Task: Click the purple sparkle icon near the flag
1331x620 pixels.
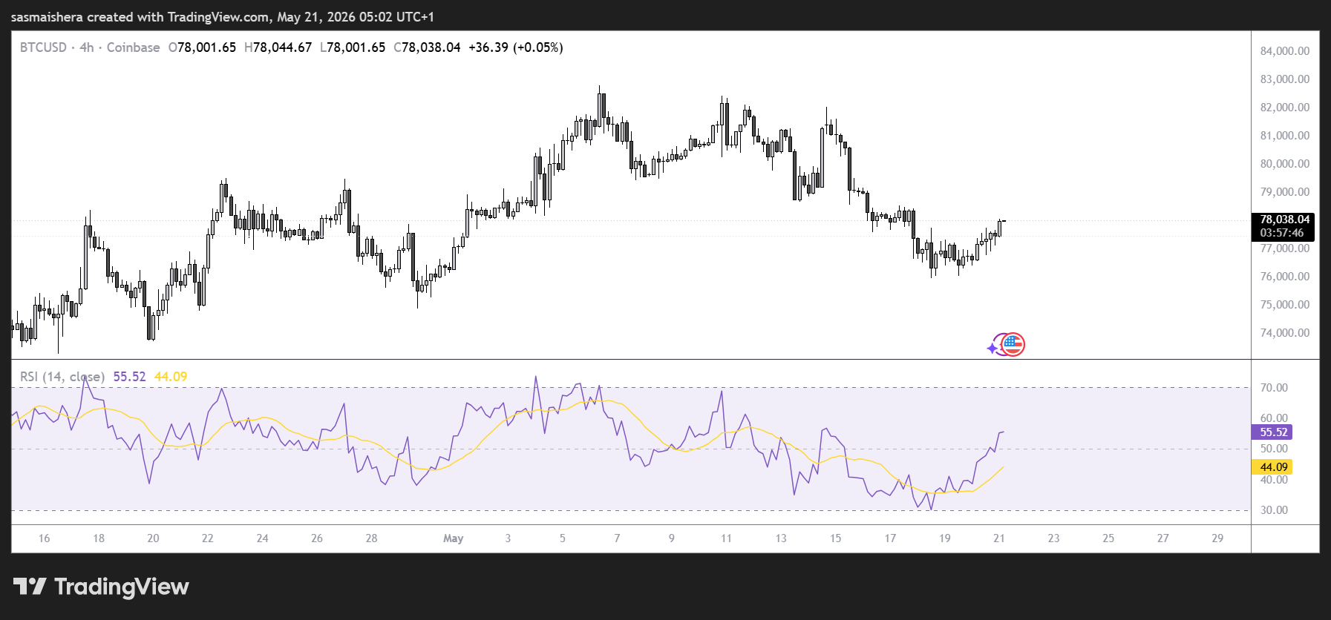Action: coord(993,347)
